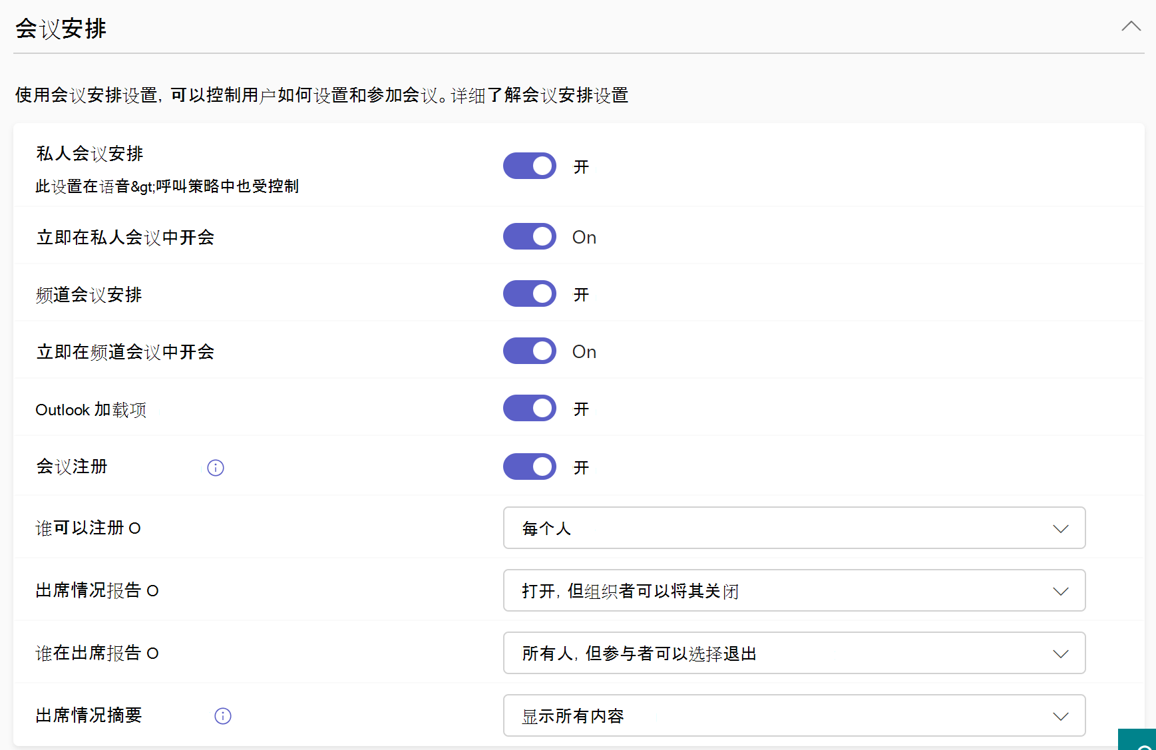The image size is (1156, 750).
Task: Open the 详细了解会议安排设置 link
Action: (540, 95)
